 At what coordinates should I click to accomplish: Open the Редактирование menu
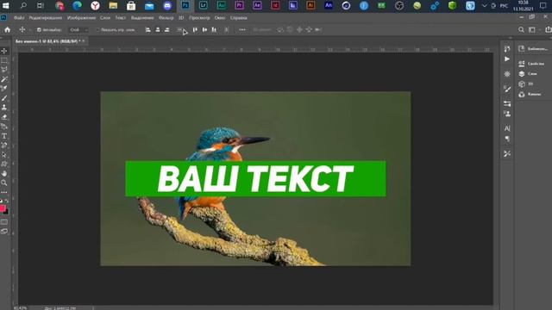point(46,17)
